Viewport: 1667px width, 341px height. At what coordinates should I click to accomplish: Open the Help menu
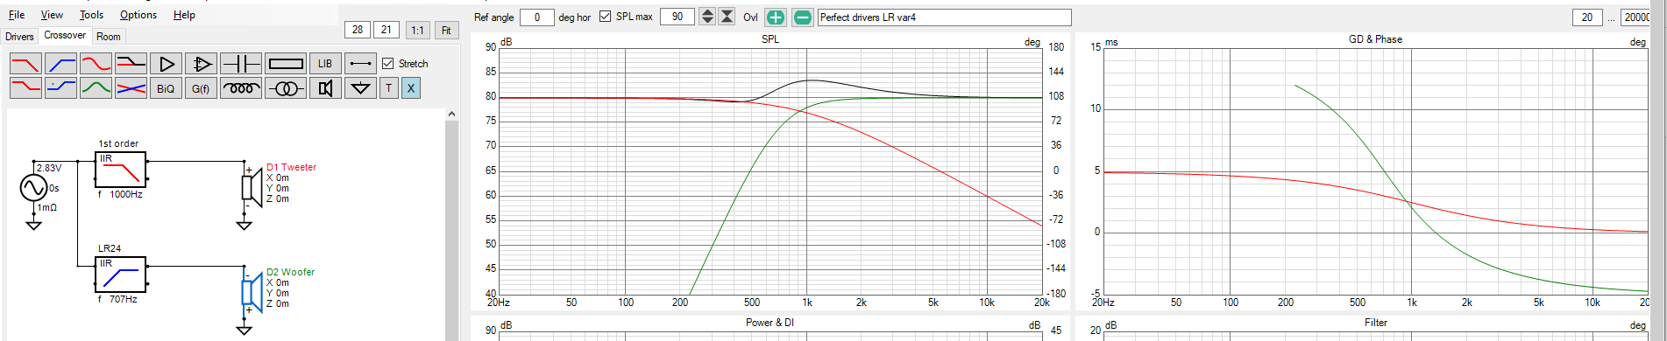coord(184,15)
